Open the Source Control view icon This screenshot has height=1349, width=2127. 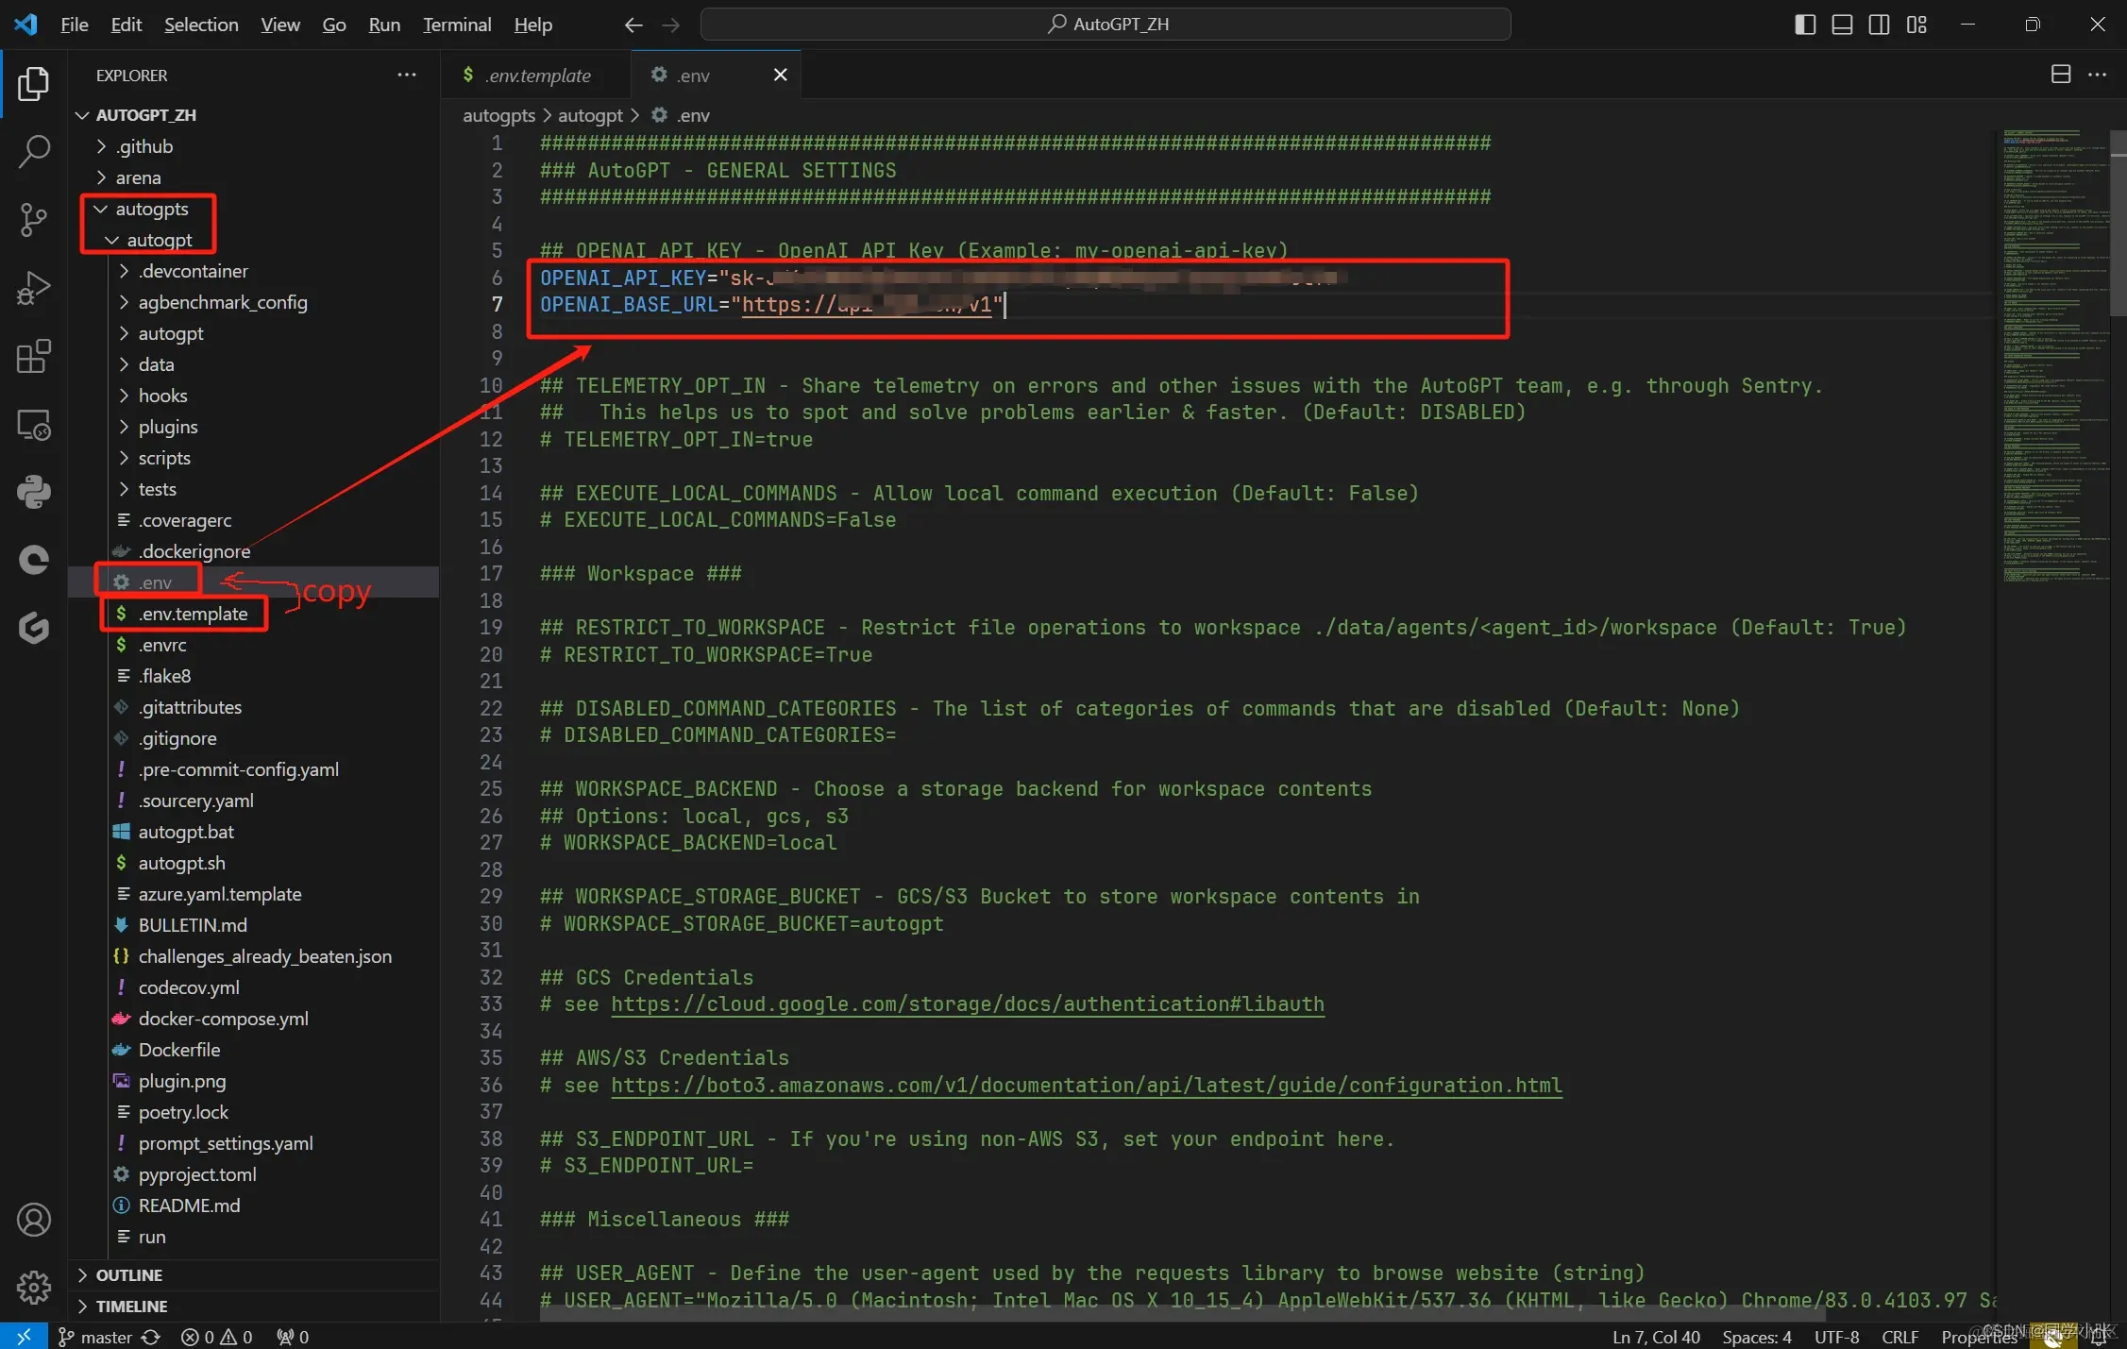point(34,219)
